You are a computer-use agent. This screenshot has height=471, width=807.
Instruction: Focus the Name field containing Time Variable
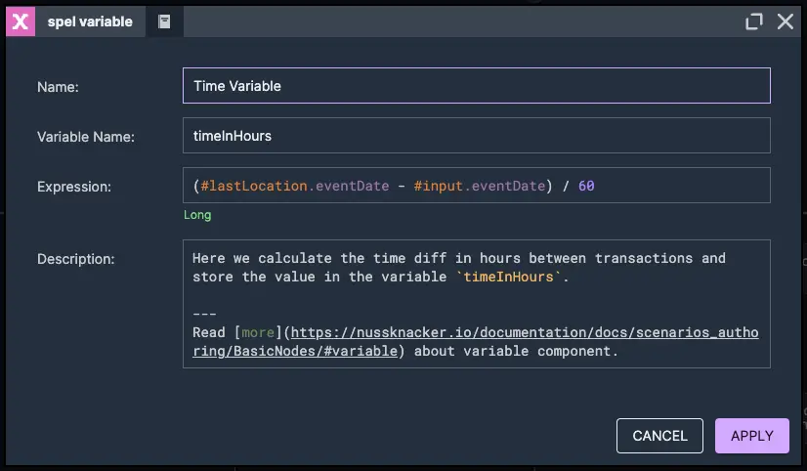pos(477,85)
